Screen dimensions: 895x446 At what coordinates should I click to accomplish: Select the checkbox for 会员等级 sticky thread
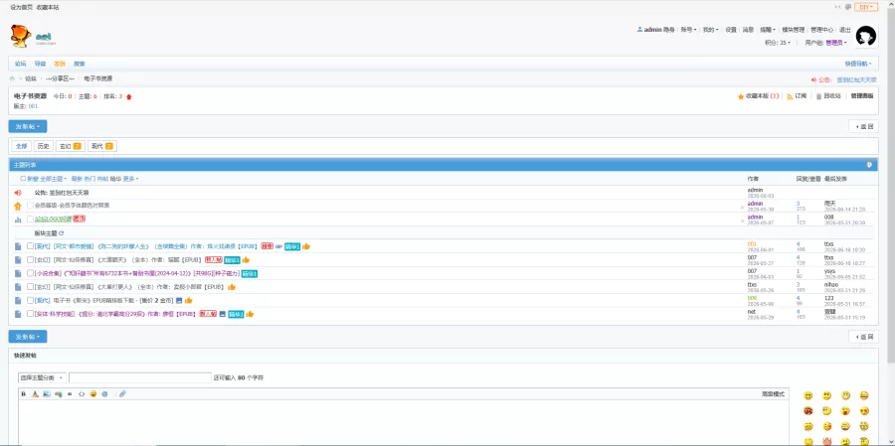30,205
